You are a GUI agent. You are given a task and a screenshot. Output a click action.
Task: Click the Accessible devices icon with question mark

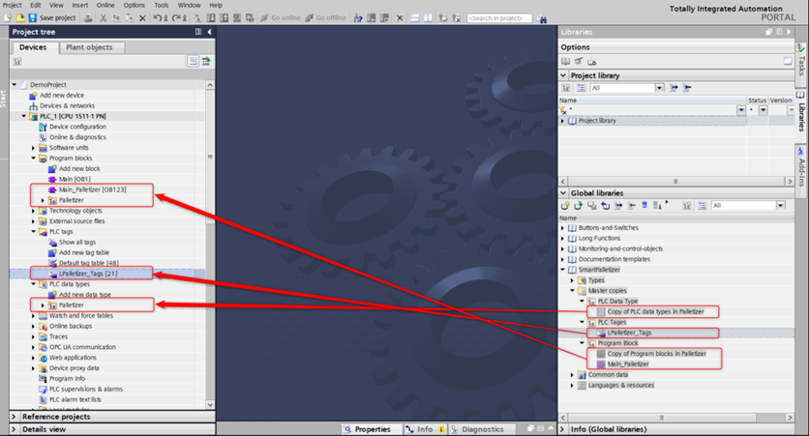(357, 18)
